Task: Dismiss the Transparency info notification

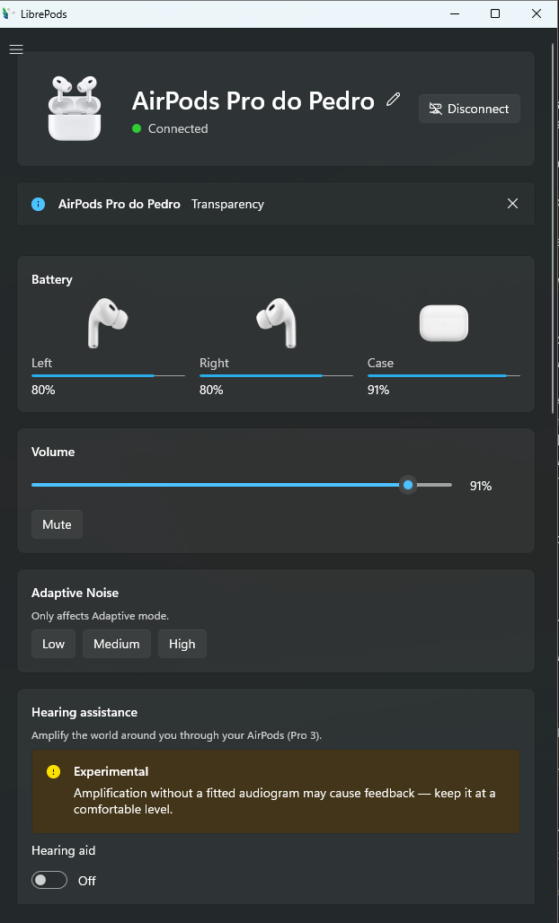Action: pyautogui.click(x=512, y=204)
